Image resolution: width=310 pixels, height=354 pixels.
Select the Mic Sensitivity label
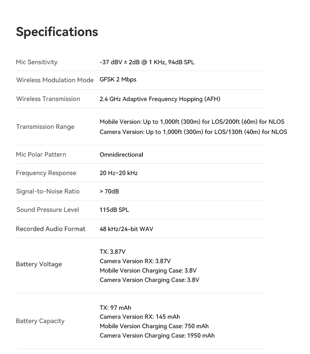click(x=36, y=62)
